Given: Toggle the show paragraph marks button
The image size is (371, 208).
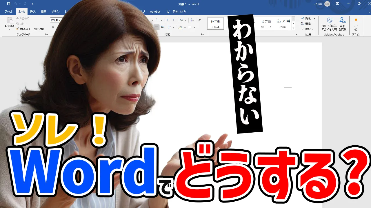Looking at the screenshot, I should [199, 20].
